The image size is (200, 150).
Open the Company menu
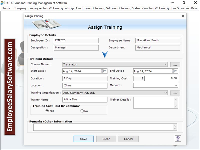point(20,8)
